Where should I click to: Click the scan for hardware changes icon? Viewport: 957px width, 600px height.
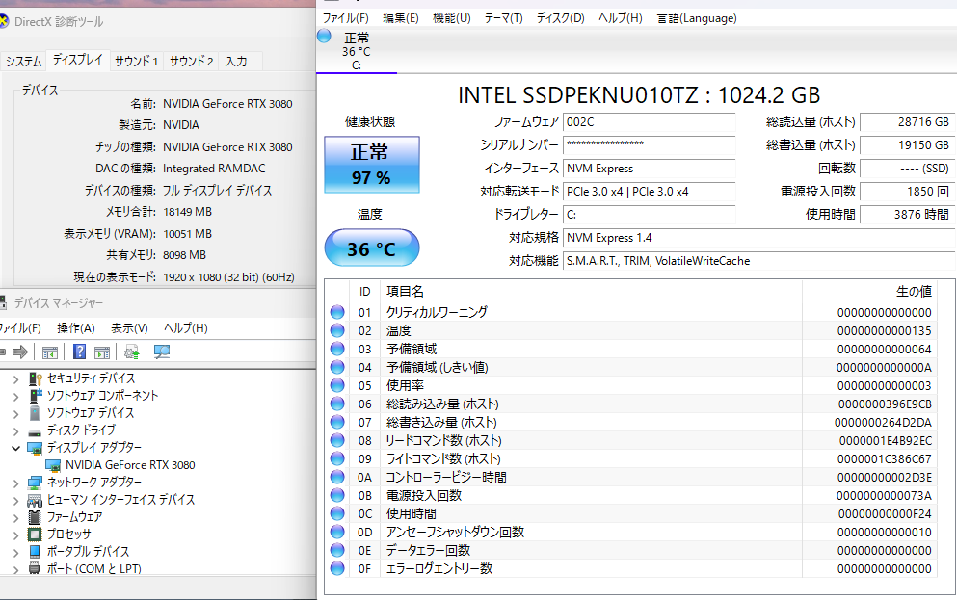162,352
